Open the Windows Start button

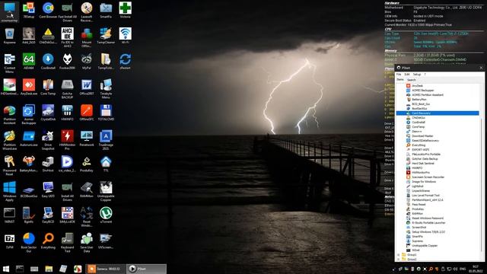(6, 269)
